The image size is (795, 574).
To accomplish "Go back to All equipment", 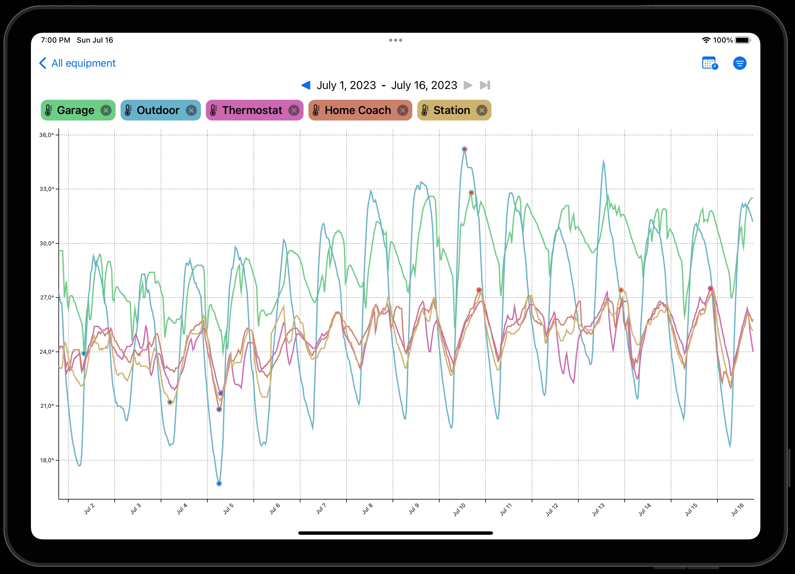I will pos(83,63).
